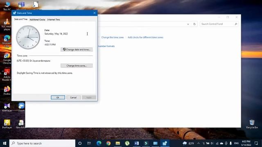Screen dimensions: 262x147
Task: Select the New folder desktop icon
Action: pyautogui.click(x=21, y=124)
